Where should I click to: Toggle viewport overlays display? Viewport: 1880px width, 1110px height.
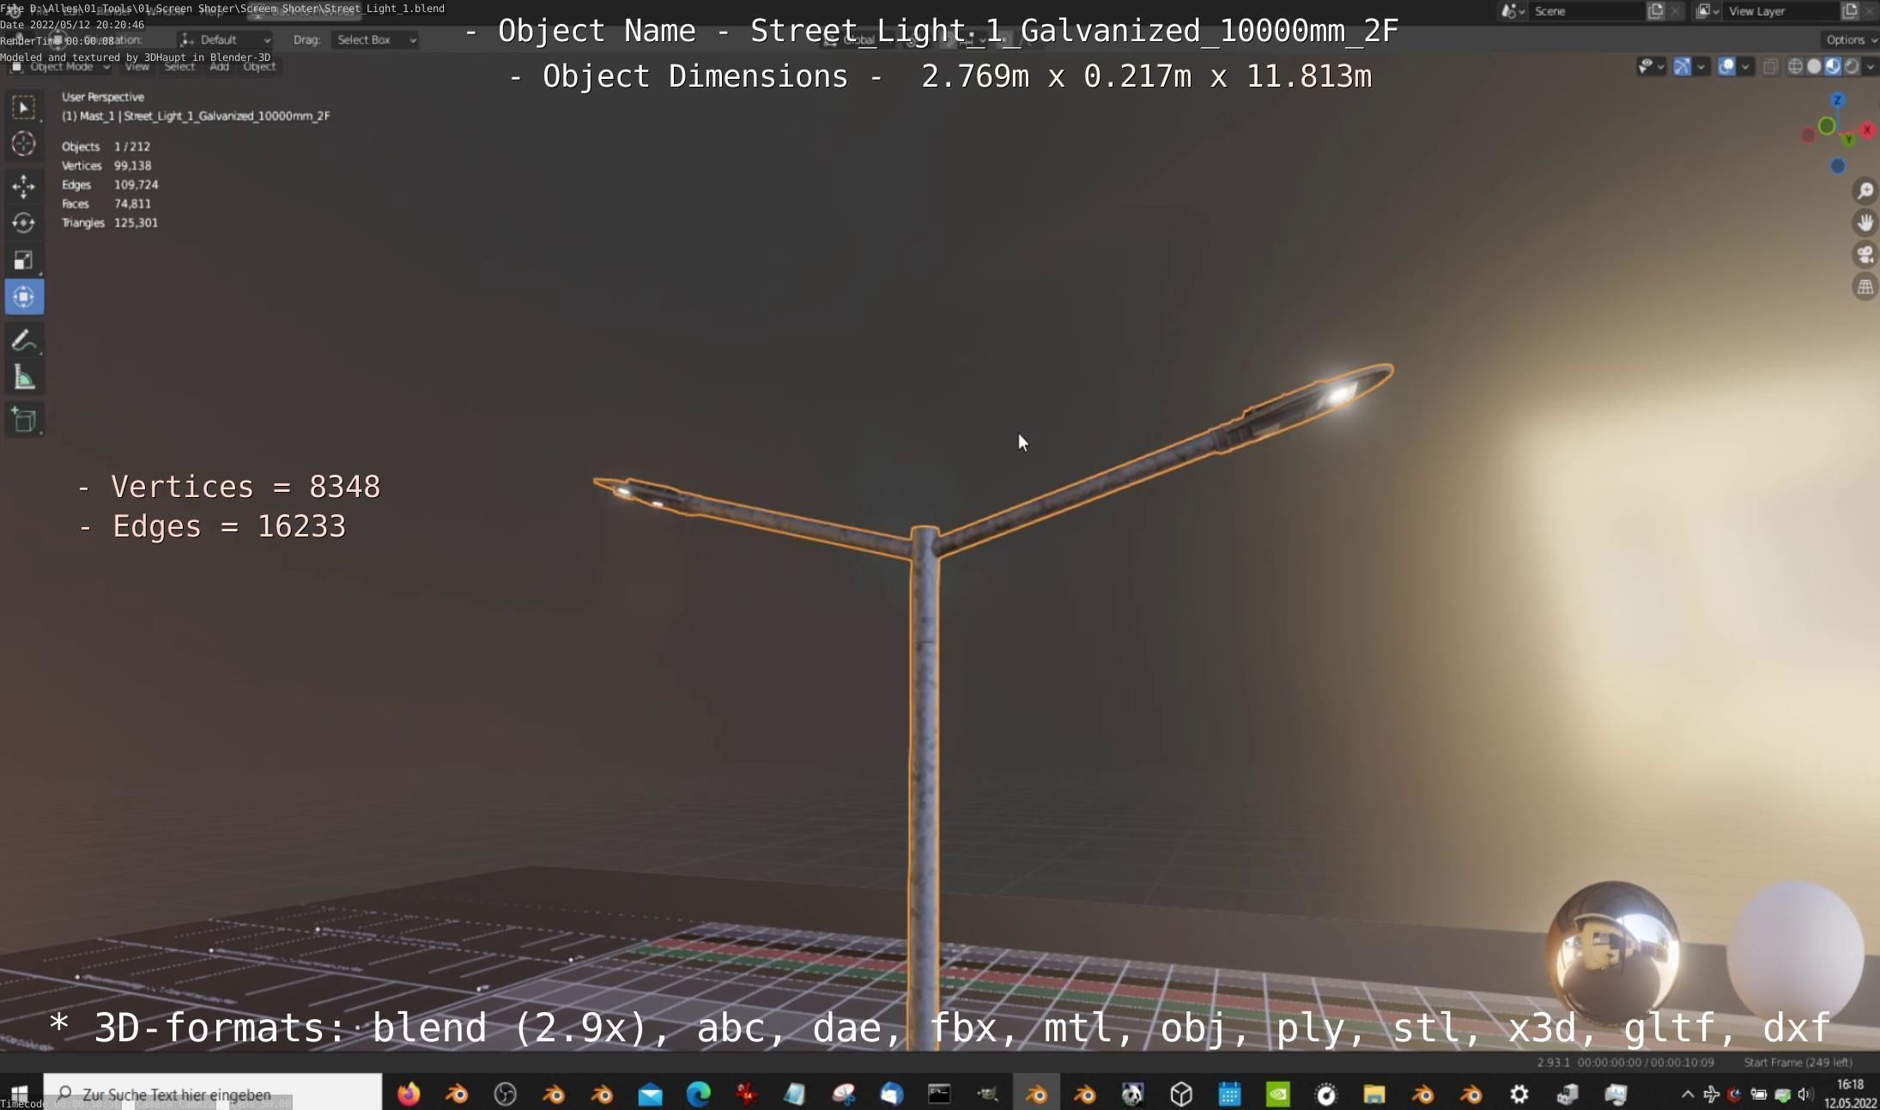point(1726,67)
